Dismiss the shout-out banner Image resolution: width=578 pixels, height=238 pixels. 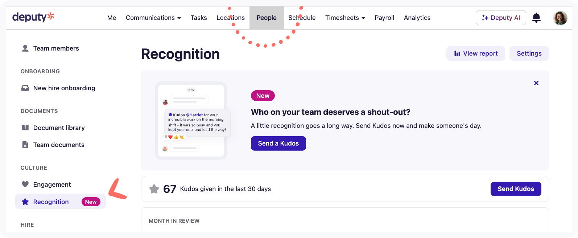[536, 83]
